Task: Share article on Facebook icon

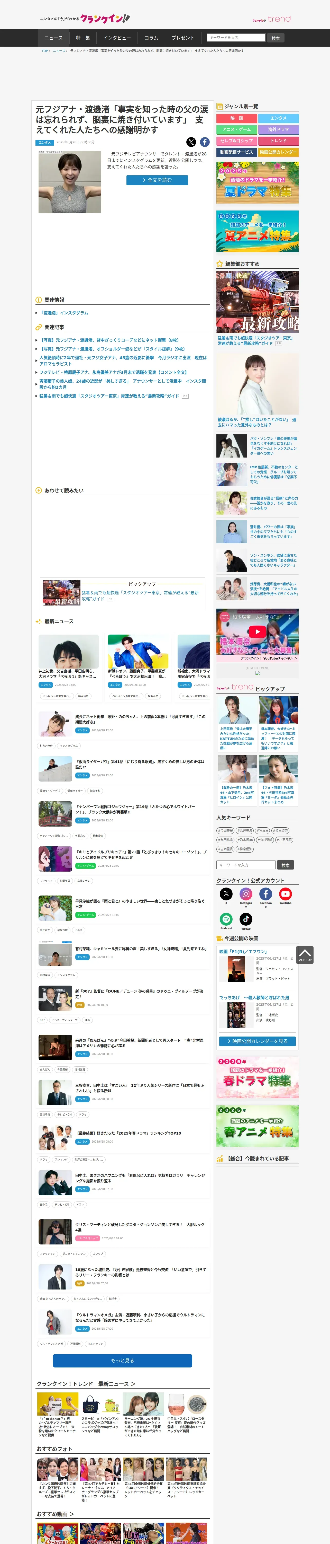Action: pyautogui.click(x=205, y=142)
